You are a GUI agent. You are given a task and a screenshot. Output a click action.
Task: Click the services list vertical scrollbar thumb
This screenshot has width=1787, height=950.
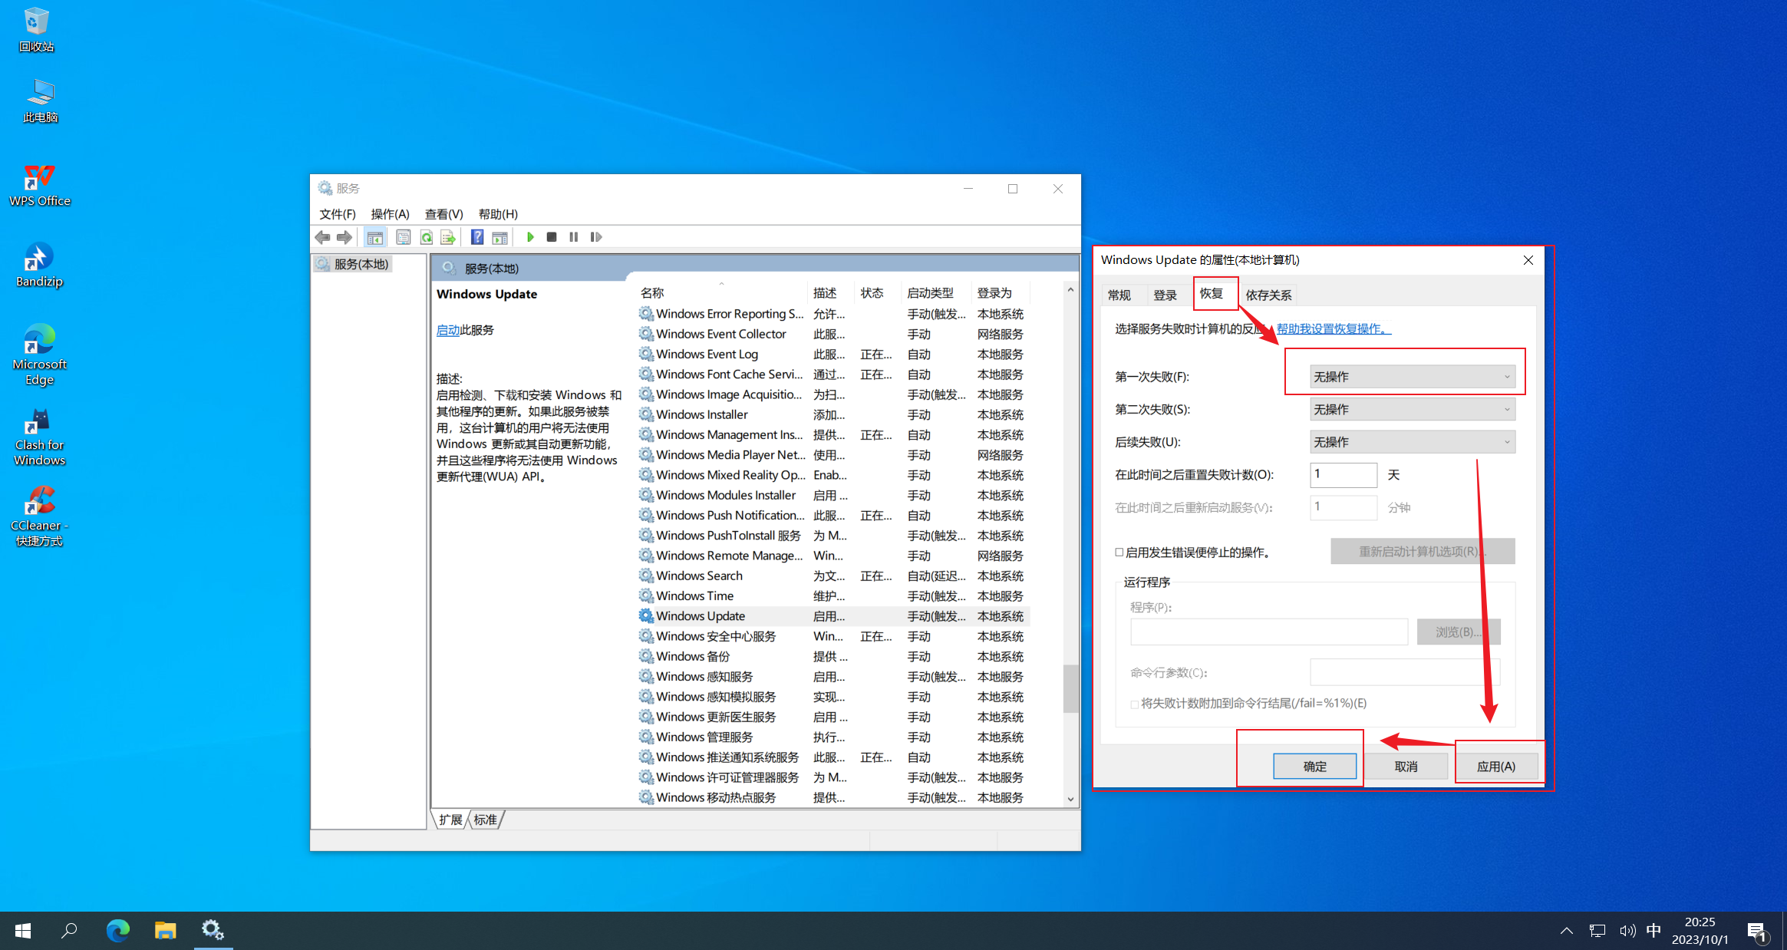point(1070,688)
